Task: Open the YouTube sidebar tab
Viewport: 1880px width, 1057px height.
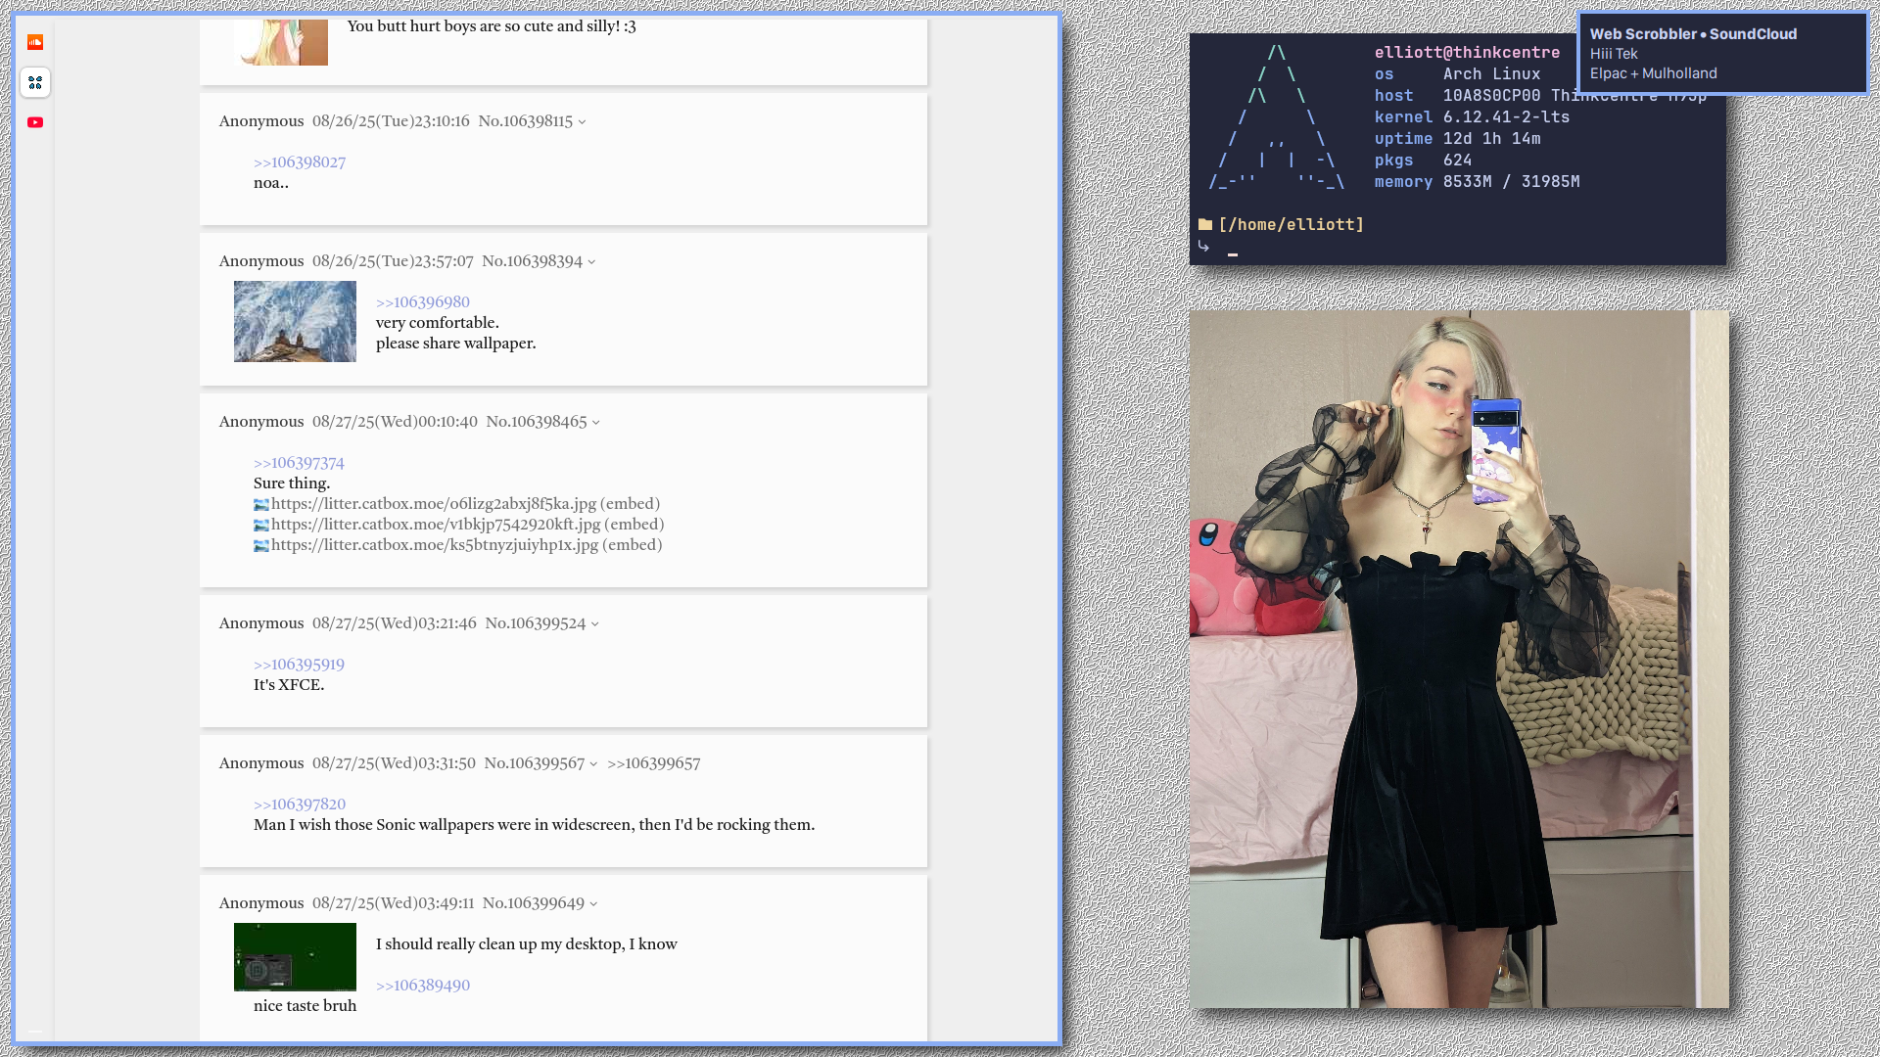Action: pos(35,122)
